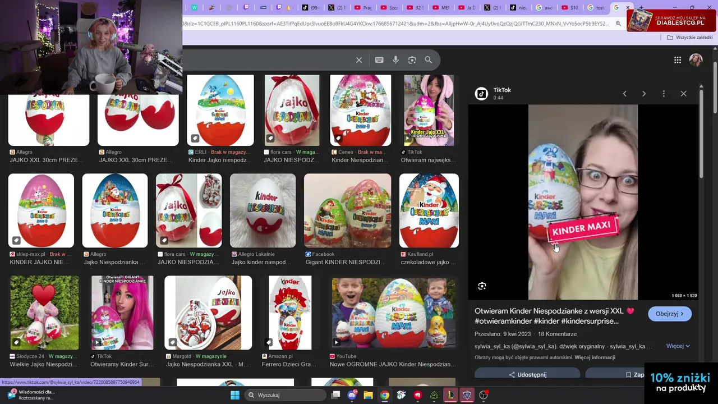This screenshot has width=718, height=404.
Task: Open the Więcej informacji copyright link
Action: tap(595, 357)
